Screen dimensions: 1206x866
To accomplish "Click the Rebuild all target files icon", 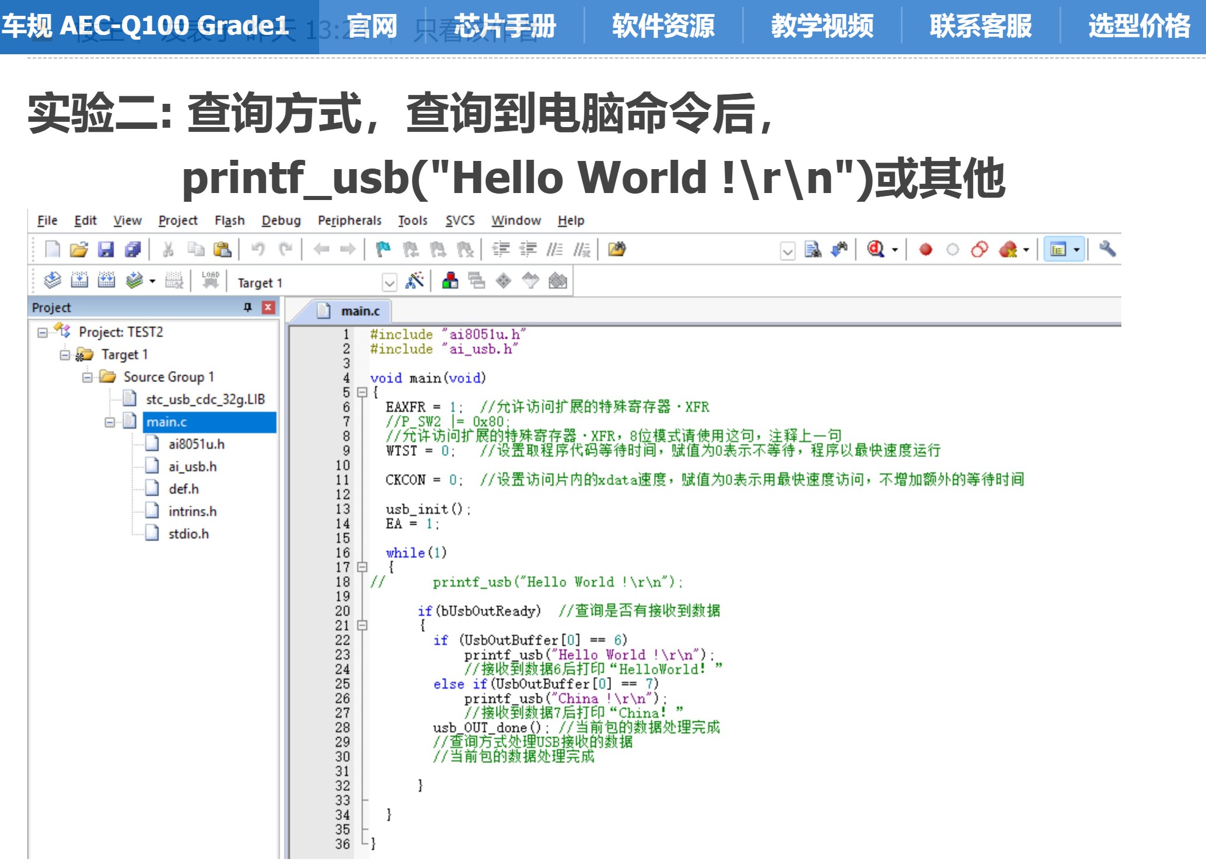I will [x=106, y=281].
